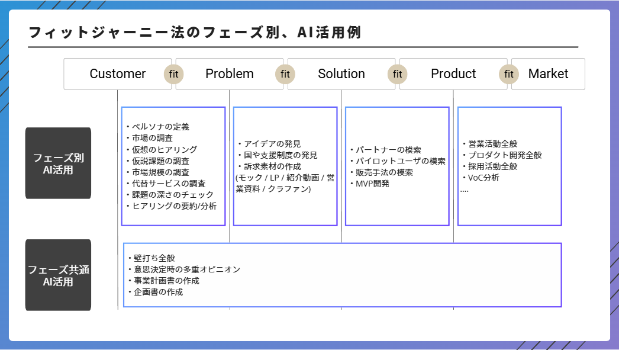
Task: Click the ヒアリングの要約/分析 bullet
Action: (172, 206)
